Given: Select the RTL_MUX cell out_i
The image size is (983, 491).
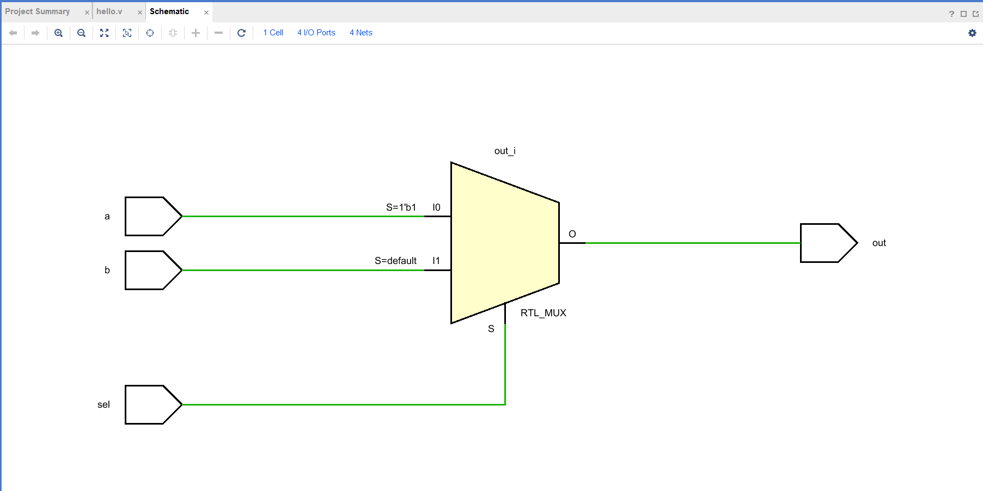Looking at the screenshot, I should [x=505, y=243].
